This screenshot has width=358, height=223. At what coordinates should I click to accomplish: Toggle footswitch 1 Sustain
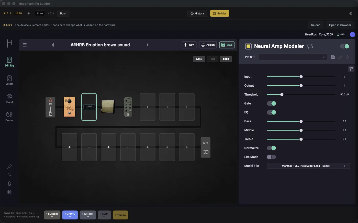[52, 215]
